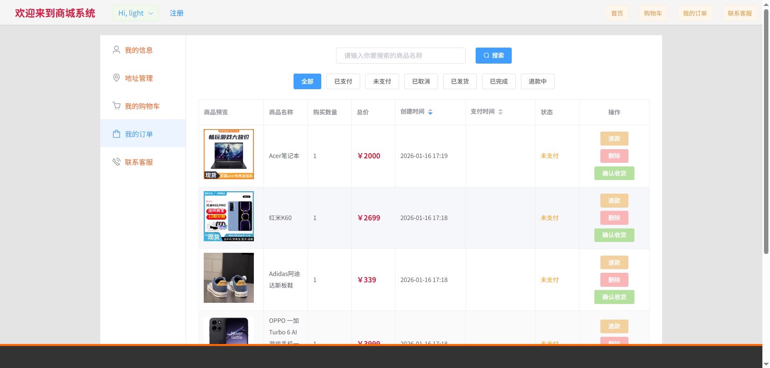The height and width of the screenshot is (368, 770).
Task: Filter orders by 已取消
Action: [421, 81]
